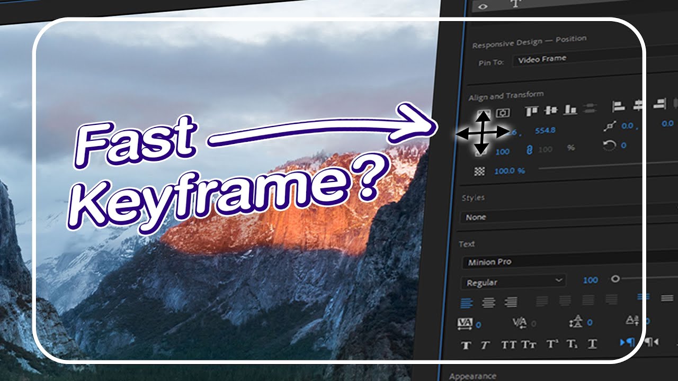Click the second anchor point value 0.0
This screenshot has width=678, height=381.
pyautogui.click(x=667, y=124)
